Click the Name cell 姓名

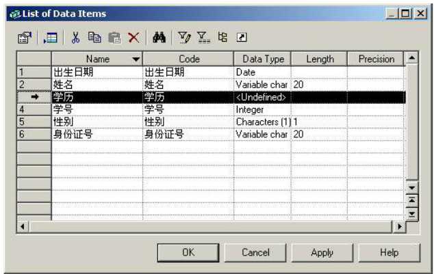coord(97,85)
